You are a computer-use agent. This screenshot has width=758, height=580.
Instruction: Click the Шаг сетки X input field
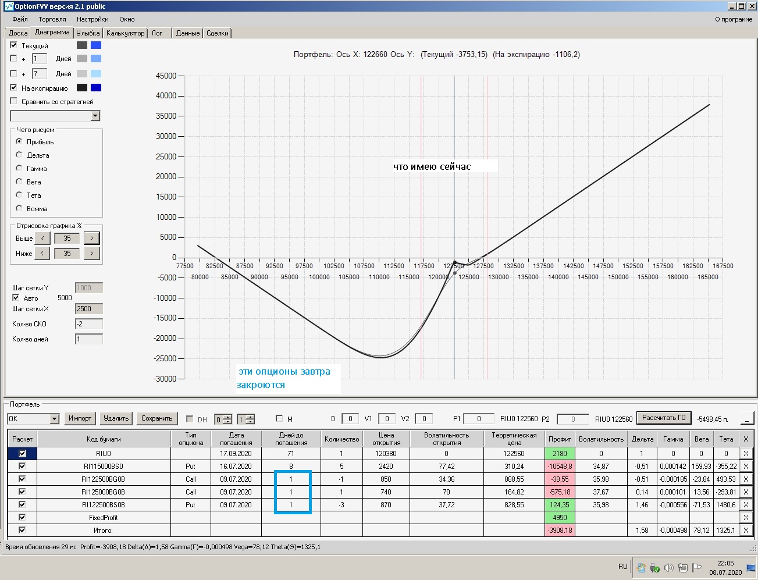tap(89, 309)
